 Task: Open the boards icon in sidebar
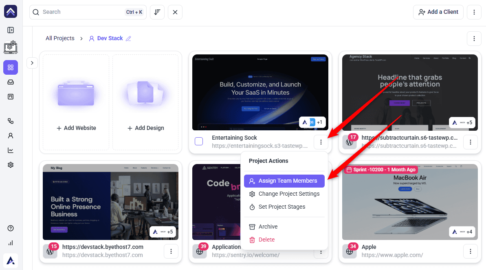11,97
